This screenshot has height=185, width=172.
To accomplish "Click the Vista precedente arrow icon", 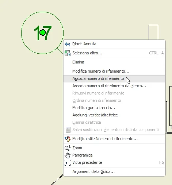I will pyautogui.click(x=68, y=163).
